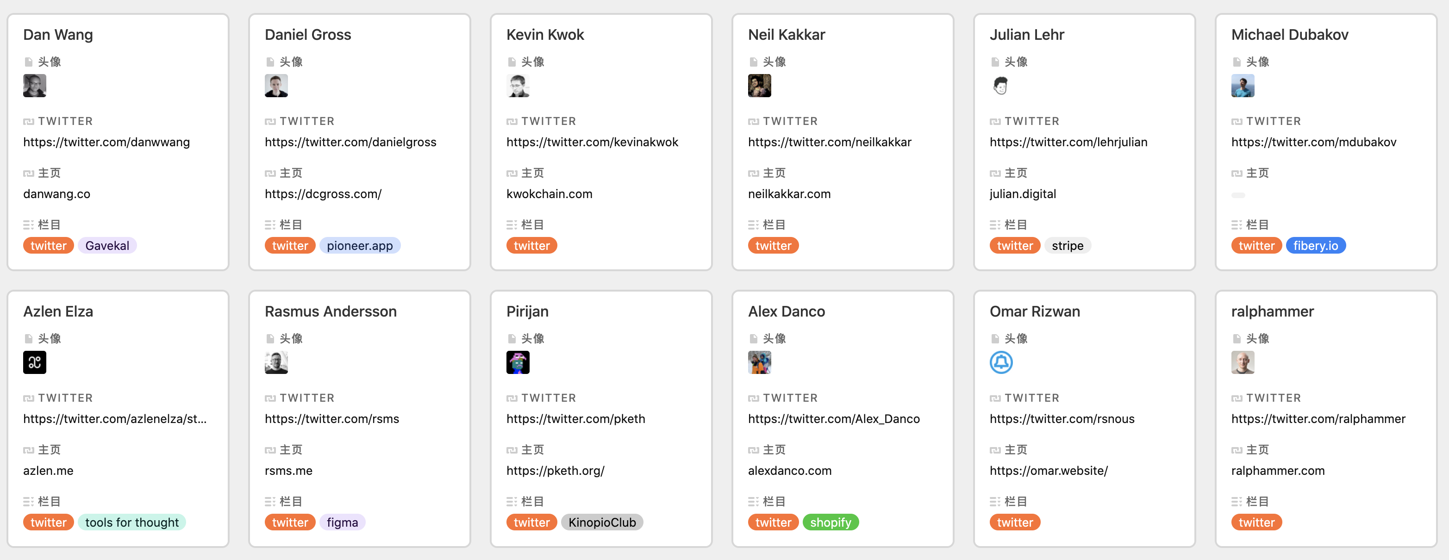Viewport: 1449px width, 560px height.
Task: Click file icon beside Kevin Kwok's 头像 label
Action: point(511,62)
